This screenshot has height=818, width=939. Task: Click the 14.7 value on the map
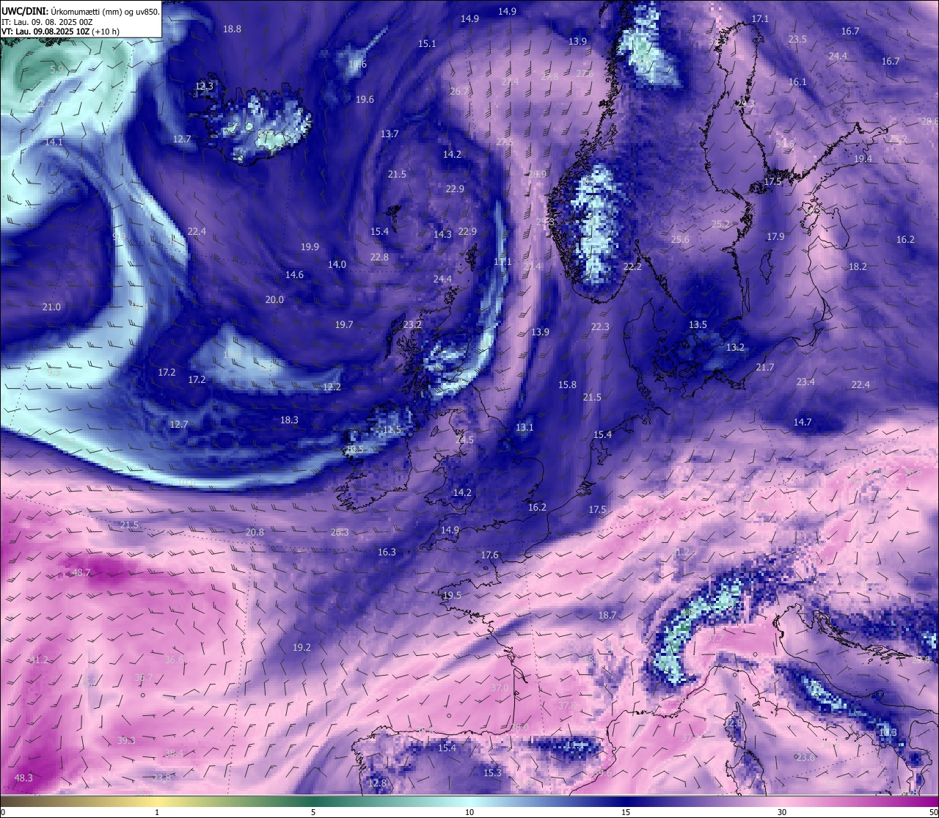(803, 422)
